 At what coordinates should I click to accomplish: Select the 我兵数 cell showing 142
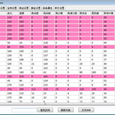[49, 68]
